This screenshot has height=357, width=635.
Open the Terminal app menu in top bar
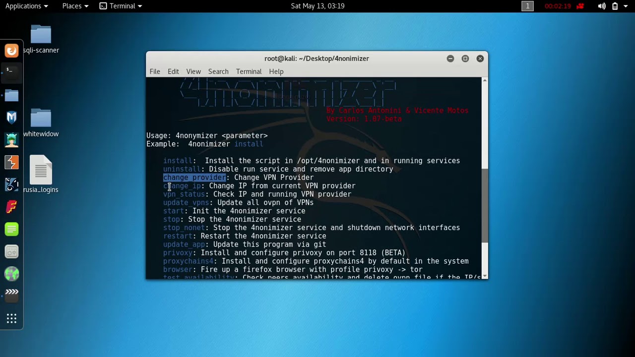[x=121, y=6]
